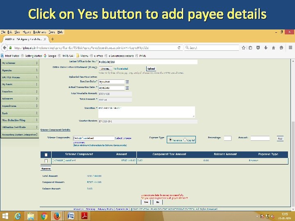295x221 pixels.
Task: Reload the page with refresh icon
Action: [x=179, y=48]
